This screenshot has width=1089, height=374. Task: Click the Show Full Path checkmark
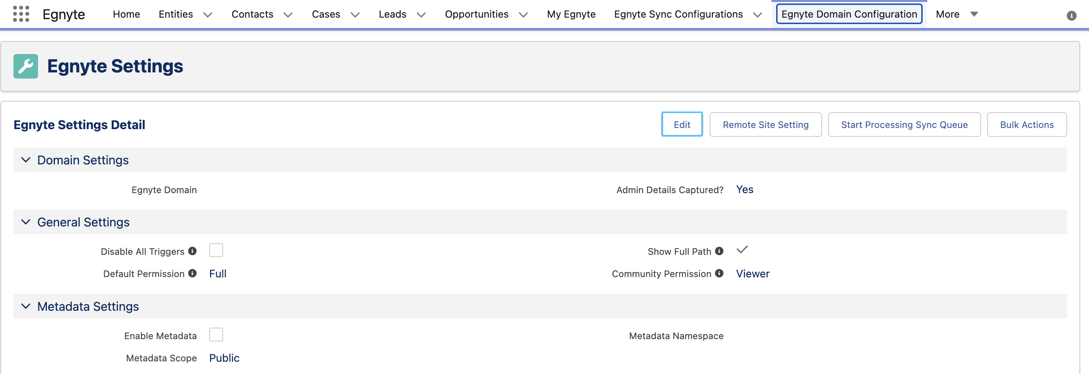[x=742, y=249]
